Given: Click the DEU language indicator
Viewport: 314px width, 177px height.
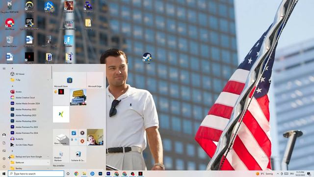Looking at the screenshot, I should [x=292, y=174].
